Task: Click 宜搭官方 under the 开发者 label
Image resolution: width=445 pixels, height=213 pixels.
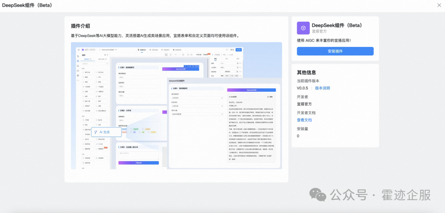Action: pyautogui.click(x=304, y=104)
